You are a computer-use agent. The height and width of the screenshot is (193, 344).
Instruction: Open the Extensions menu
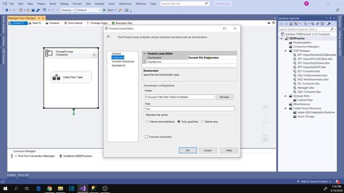125,4
